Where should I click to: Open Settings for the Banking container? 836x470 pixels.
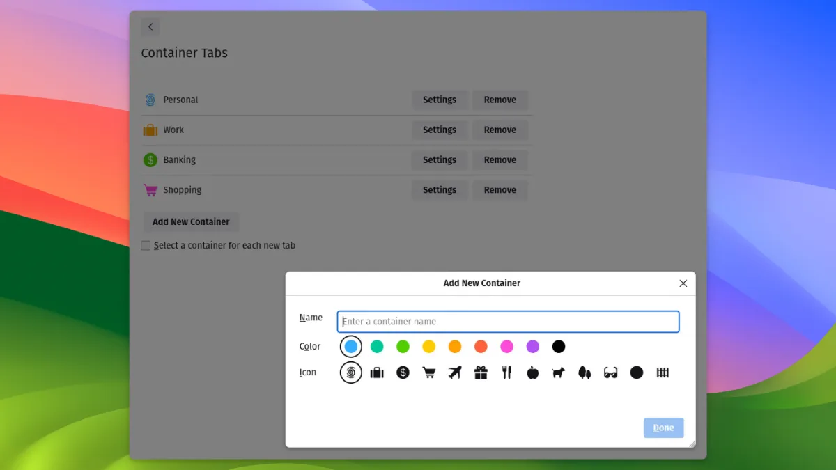[439, 160]
